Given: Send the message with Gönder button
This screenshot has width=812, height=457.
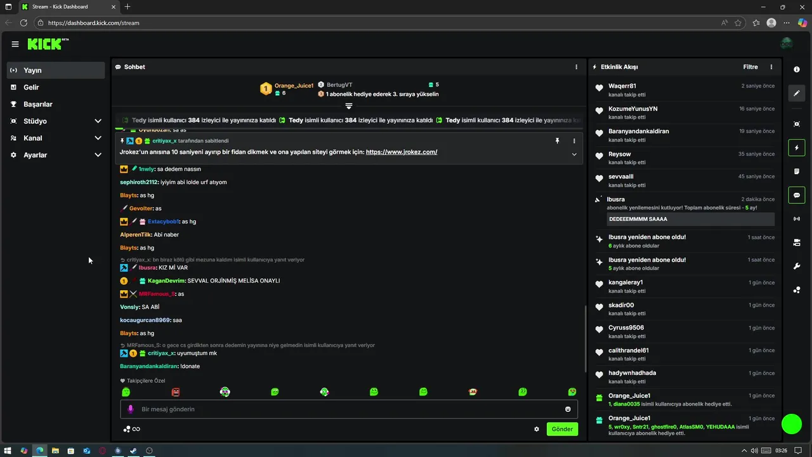Looking at the screenshot, I should pos(562,429).
